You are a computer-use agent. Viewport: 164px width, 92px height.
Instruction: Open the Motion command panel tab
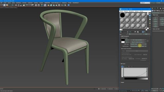(160, 8)
